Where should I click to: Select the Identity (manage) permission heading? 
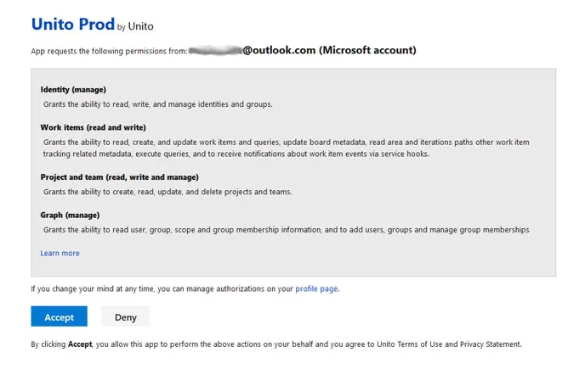pyautogui.click(x=73, y=90)
